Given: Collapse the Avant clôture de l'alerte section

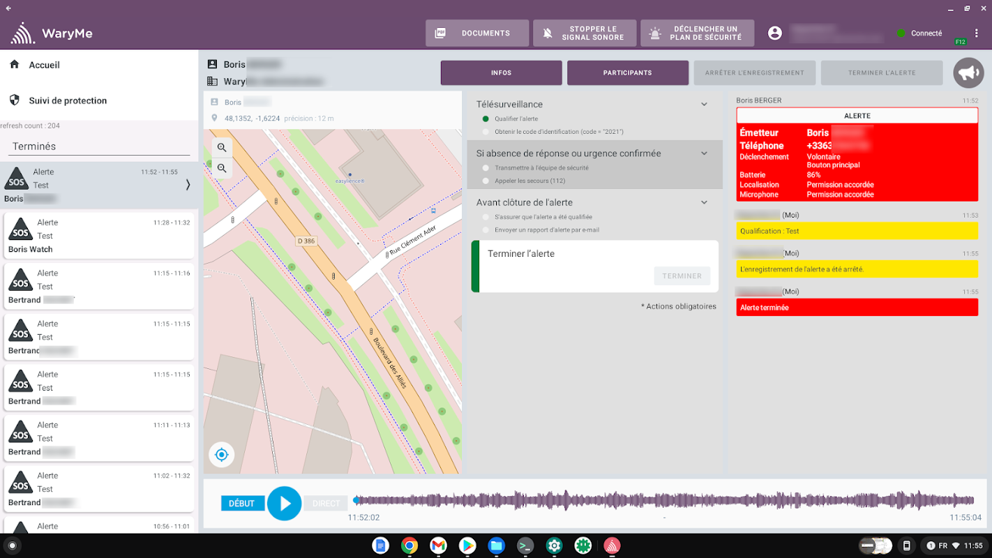Looking at the screenshot, I should click(x=704, y=202).
